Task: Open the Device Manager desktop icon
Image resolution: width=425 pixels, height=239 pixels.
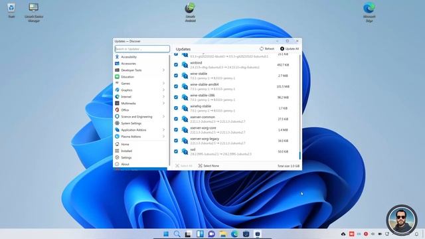Action: click(34, 13)
